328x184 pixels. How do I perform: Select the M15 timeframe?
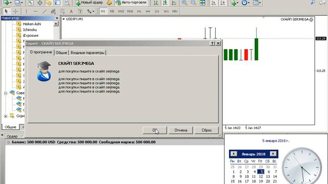(121, 11)
